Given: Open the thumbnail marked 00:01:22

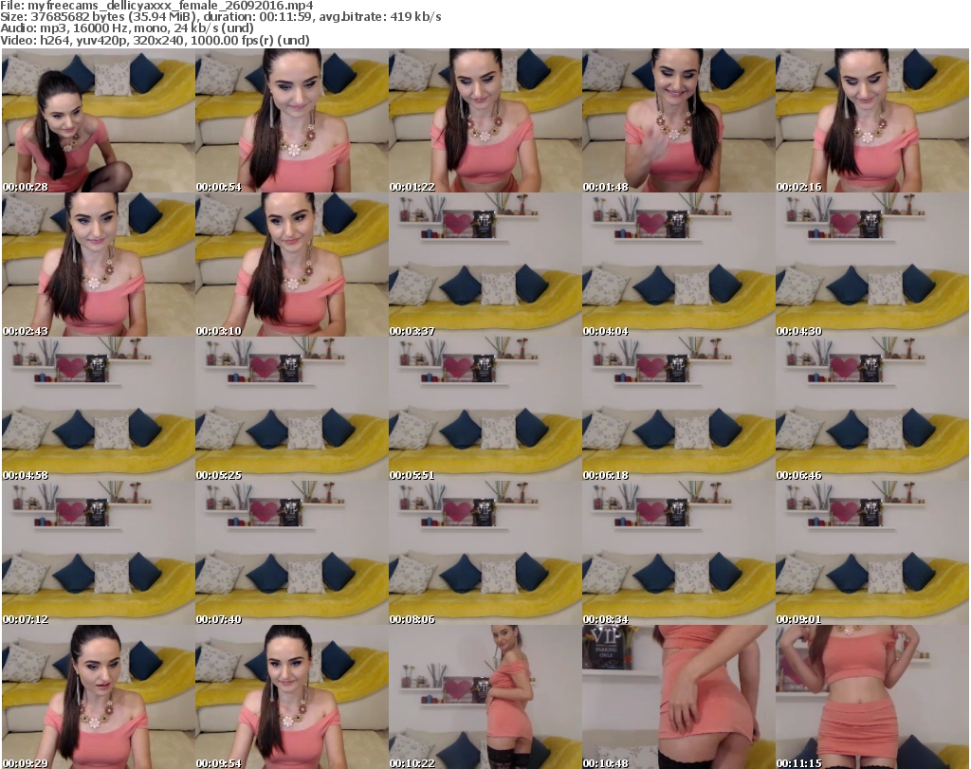Looking at the screenshot, I should click(x=485, y=120).
